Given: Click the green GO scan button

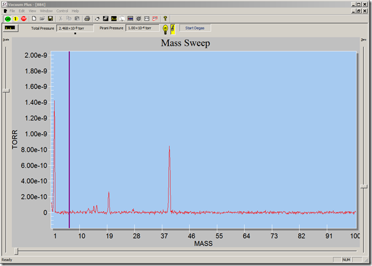Looking at the screenshot, I should point(8,19).
